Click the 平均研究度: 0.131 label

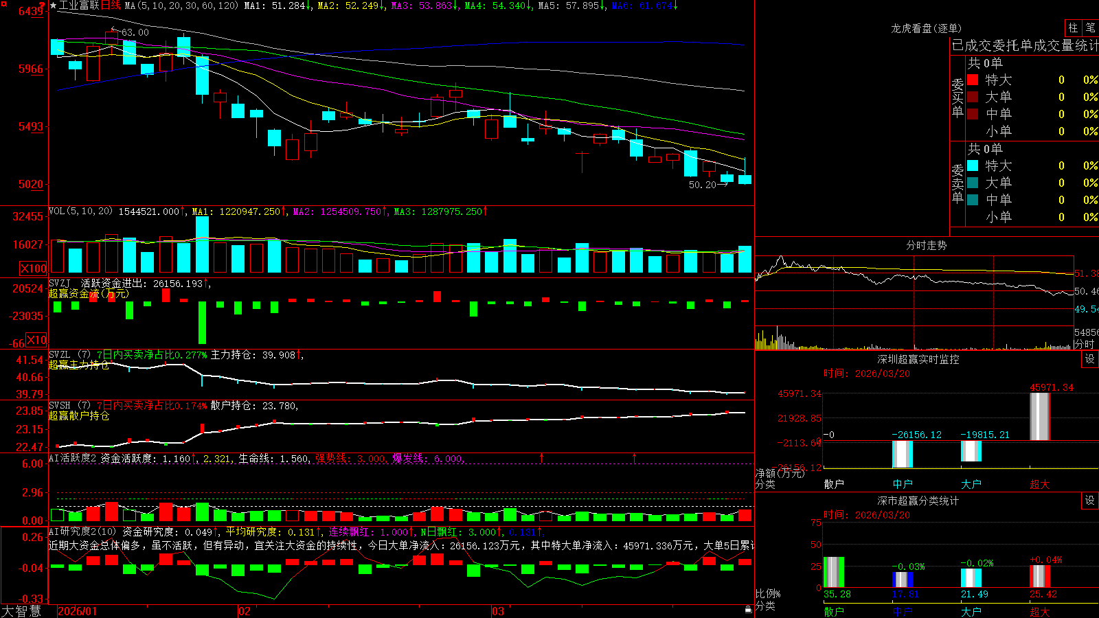(x=272, y=532)
